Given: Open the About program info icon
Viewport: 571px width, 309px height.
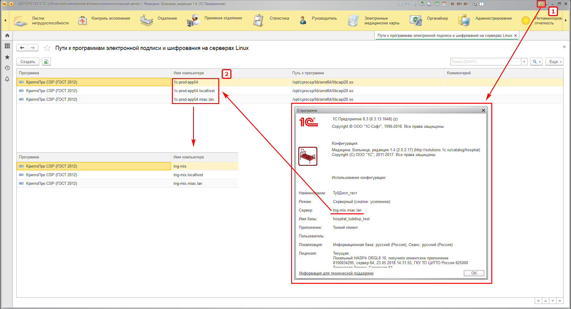Looking at the screenshot, I should click(x=541, y=4).
